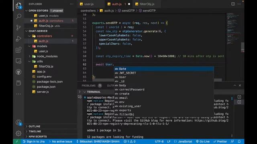Expand the terminal tabs chevron
The image size is (257, 144).
80,92
